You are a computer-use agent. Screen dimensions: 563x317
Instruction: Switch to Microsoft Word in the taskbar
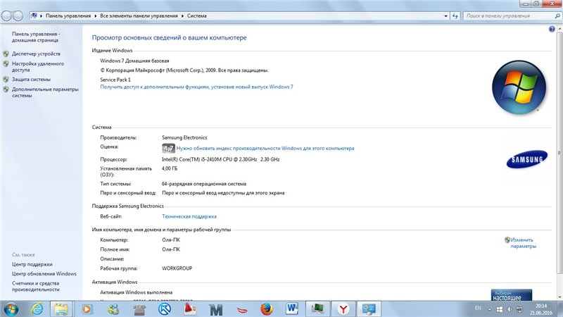point(292,309)
